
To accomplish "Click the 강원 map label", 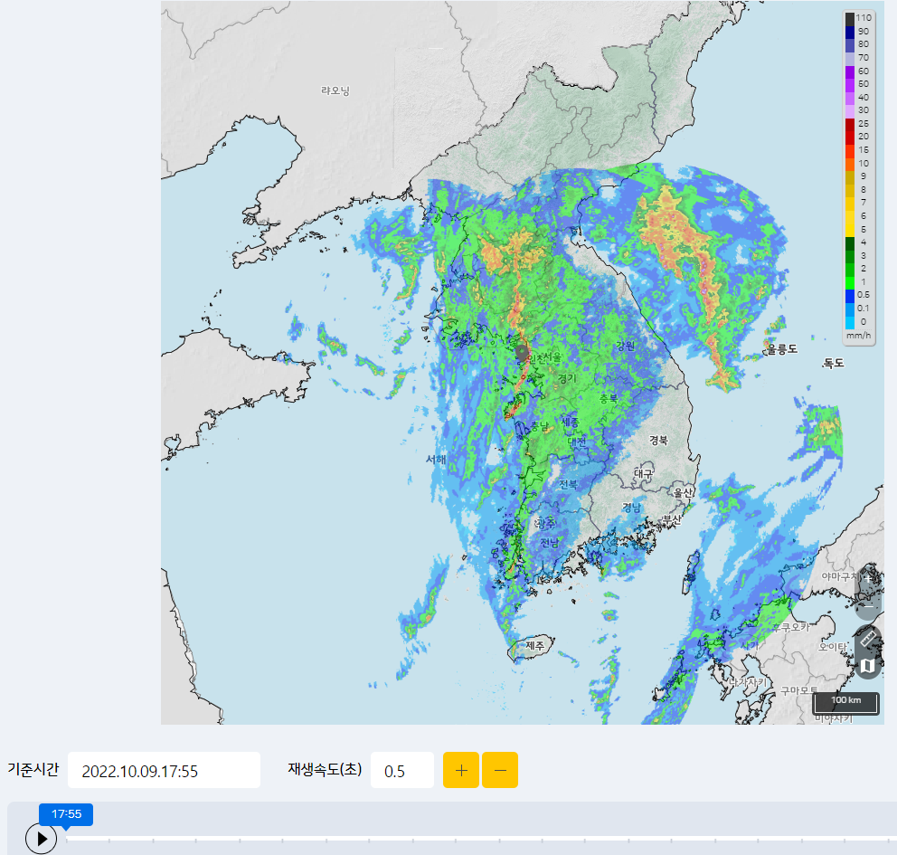I will (626, 345).
